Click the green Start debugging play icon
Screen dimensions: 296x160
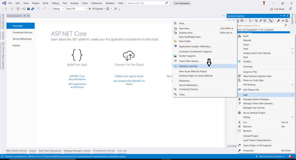[x=90, y=9]
